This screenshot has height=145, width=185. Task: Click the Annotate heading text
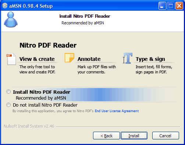point(89,59)
